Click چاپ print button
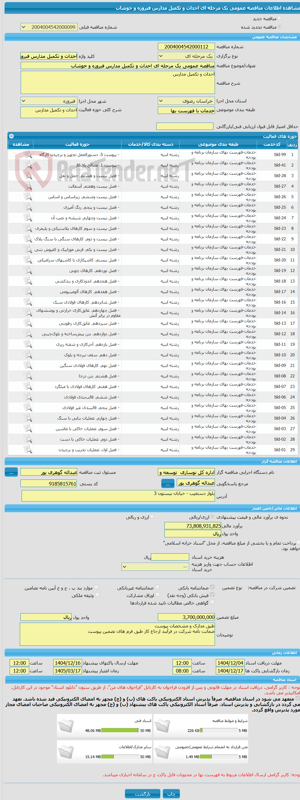Viewport: 300px width, 800px height. tap(171, 793)
